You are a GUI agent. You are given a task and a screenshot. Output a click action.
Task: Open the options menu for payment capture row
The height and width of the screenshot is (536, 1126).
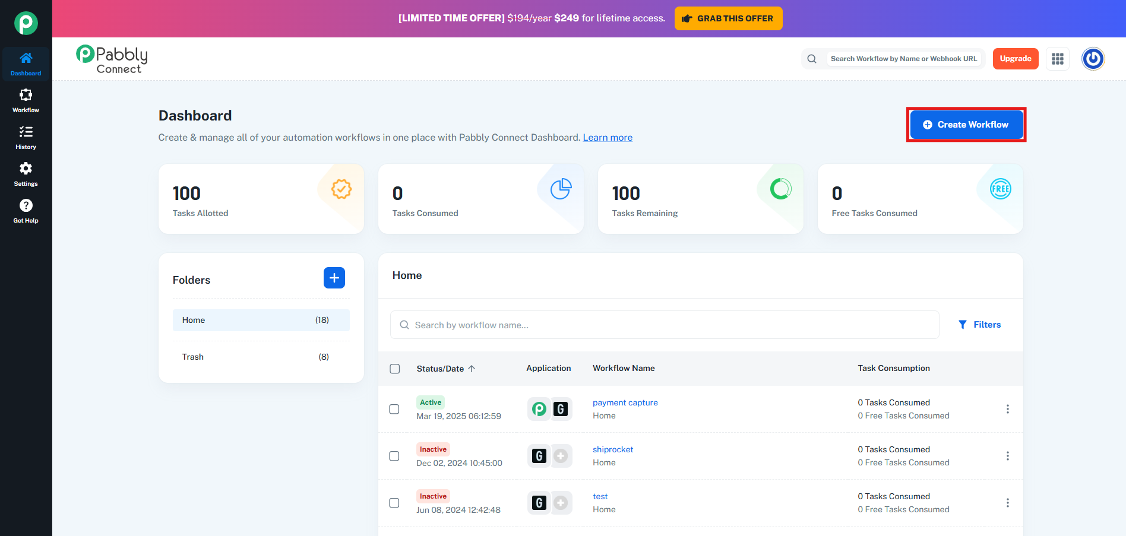click(1007, 409)
